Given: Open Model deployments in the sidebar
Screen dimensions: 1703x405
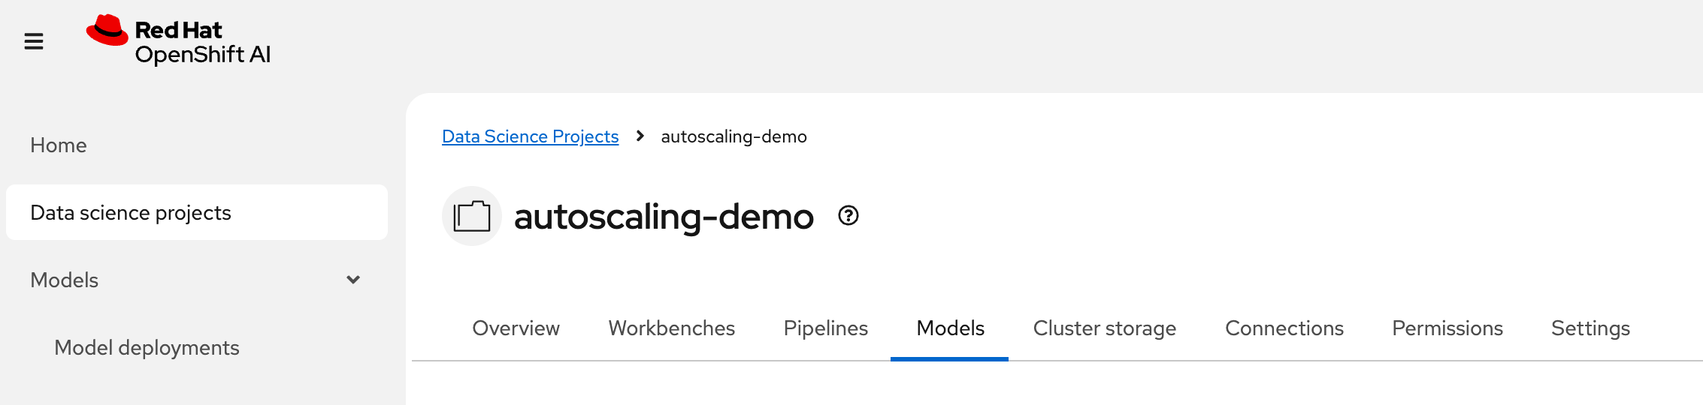Looking at the screenshot, I should pos(147,348).
